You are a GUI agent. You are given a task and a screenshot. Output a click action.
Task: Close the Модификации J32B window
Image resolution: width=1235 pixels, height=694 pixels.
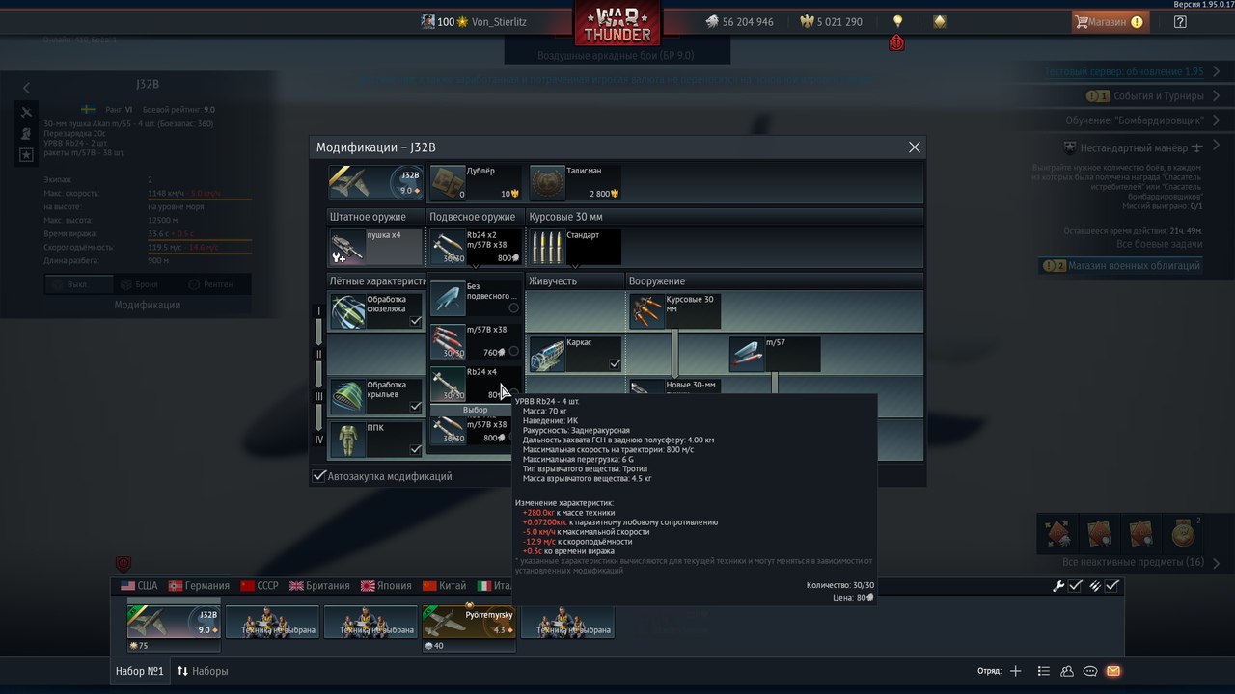(x=915, y=147)
